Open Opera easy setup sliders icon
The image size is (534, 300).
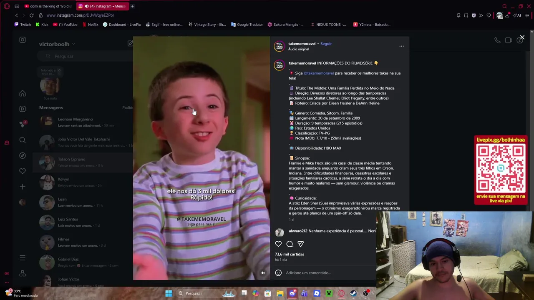point(527,15)
